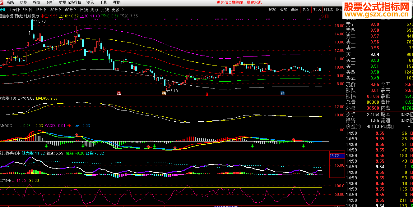Switch to the 5分钟 period tab
The width and height of the screenshot is (413, 207).
pos(27,10)
